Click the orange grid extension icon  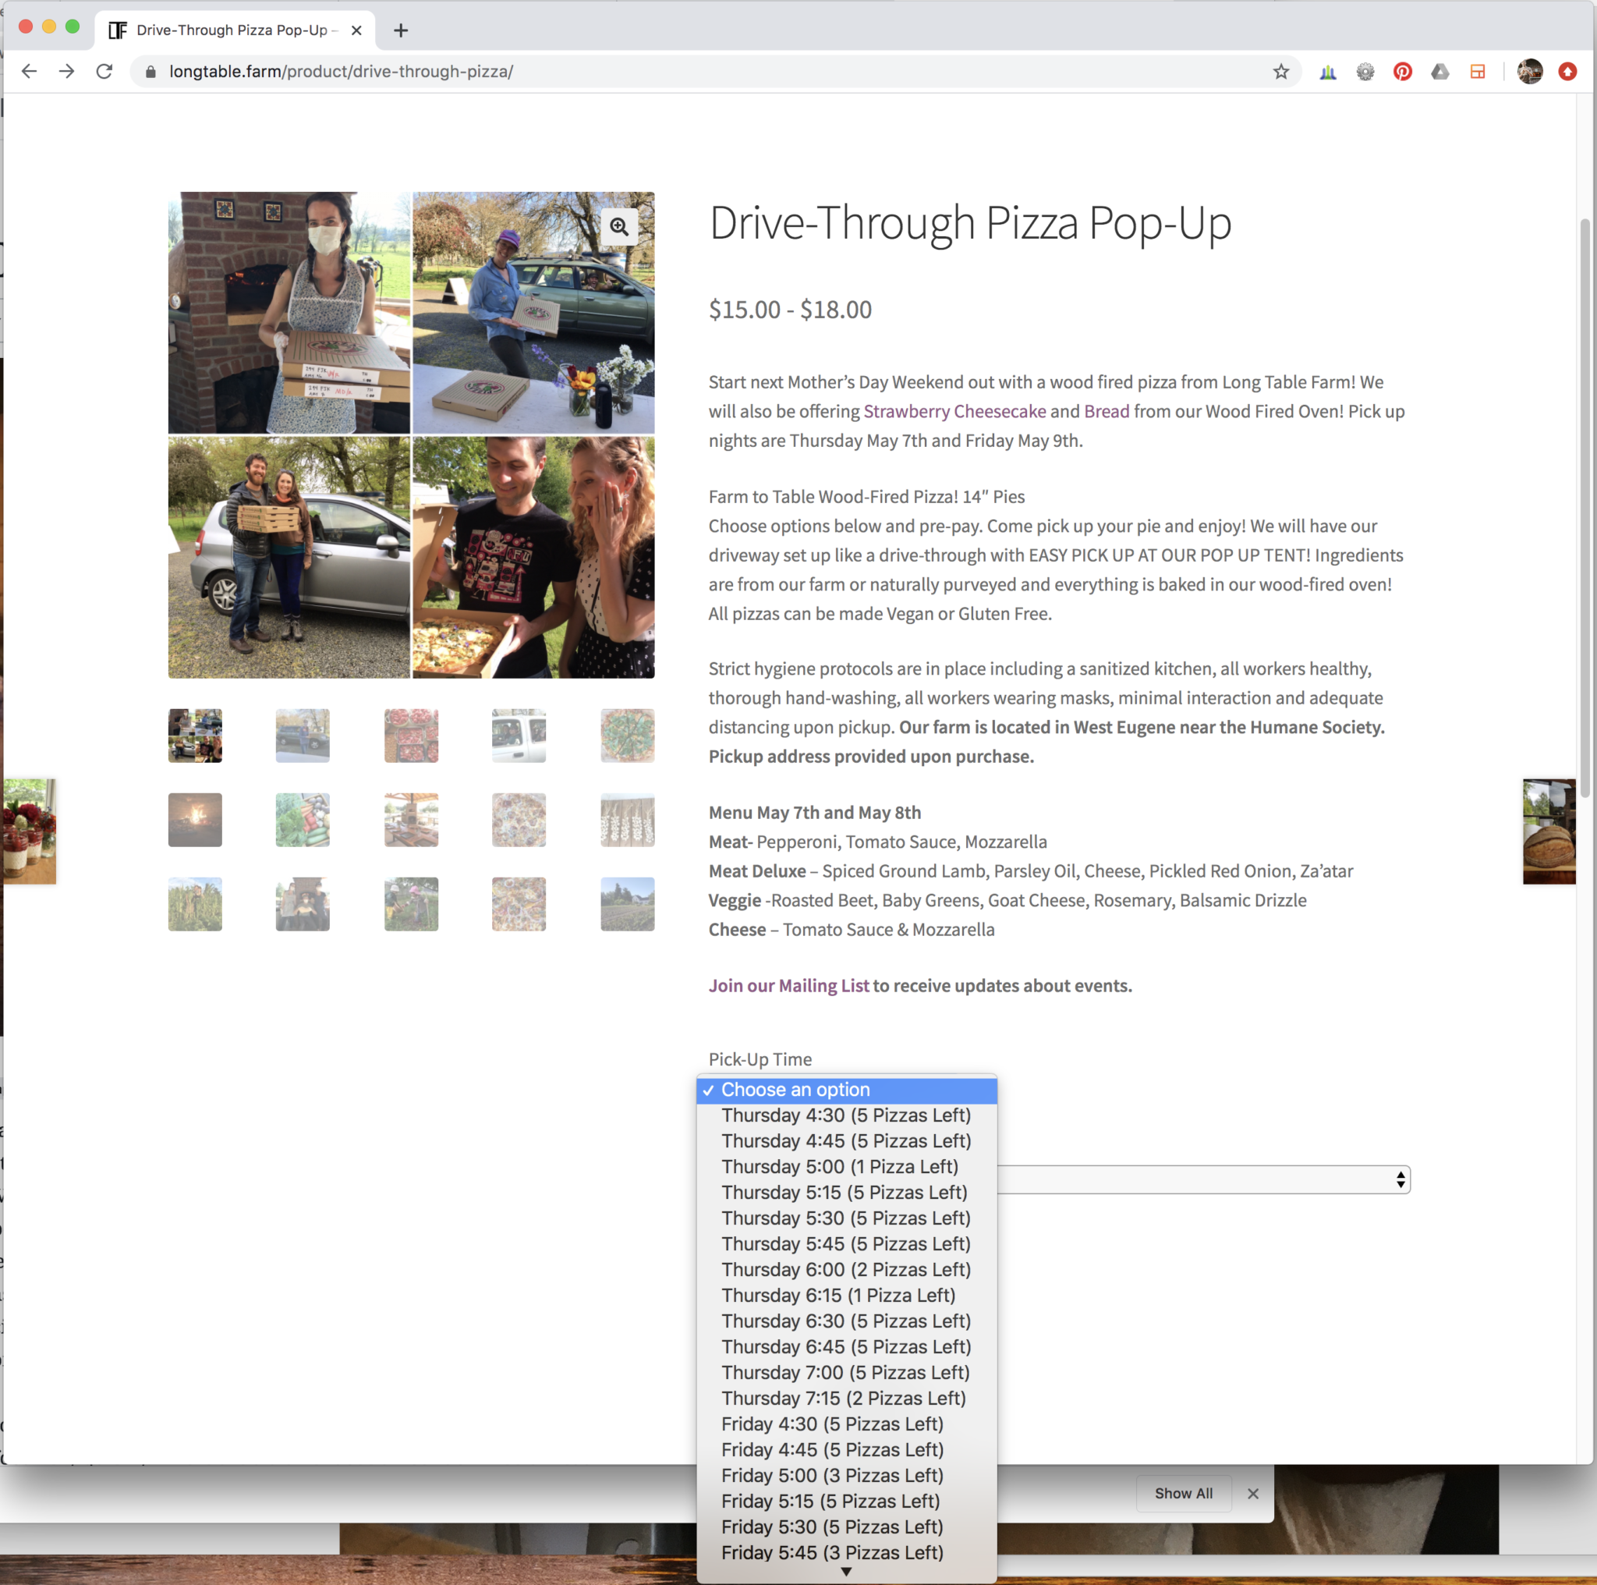[1478, 72]
